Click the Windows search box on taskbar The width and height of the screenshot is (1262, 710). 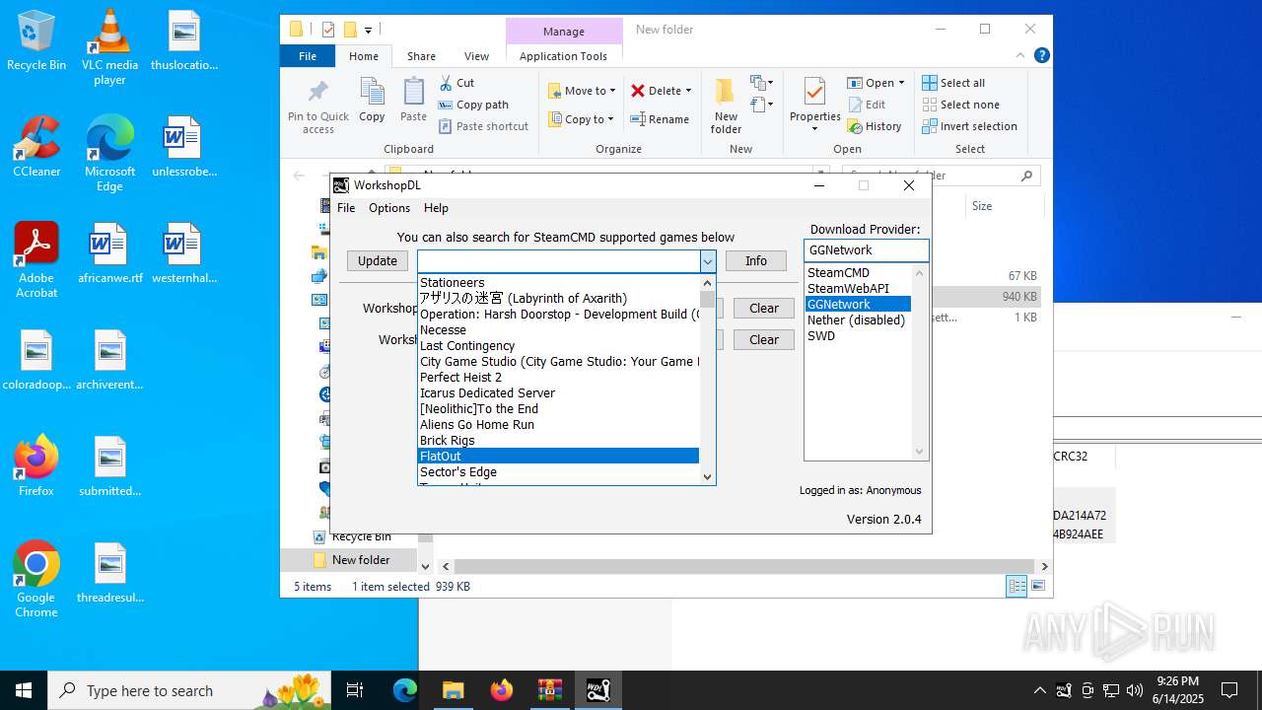pos(191,690)
